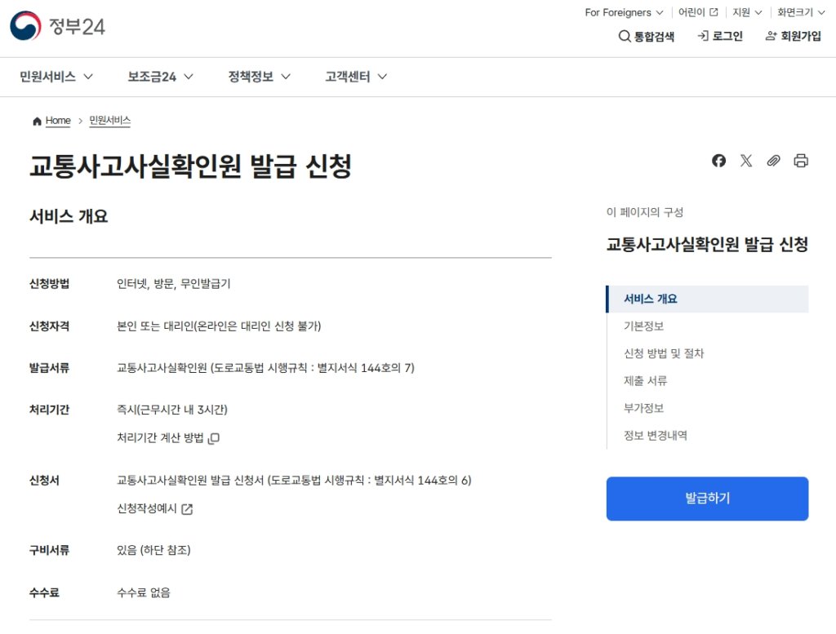The image size is (836, 634).
Task: Click the 신청방법 label
Action: click(x=49, y=283)
